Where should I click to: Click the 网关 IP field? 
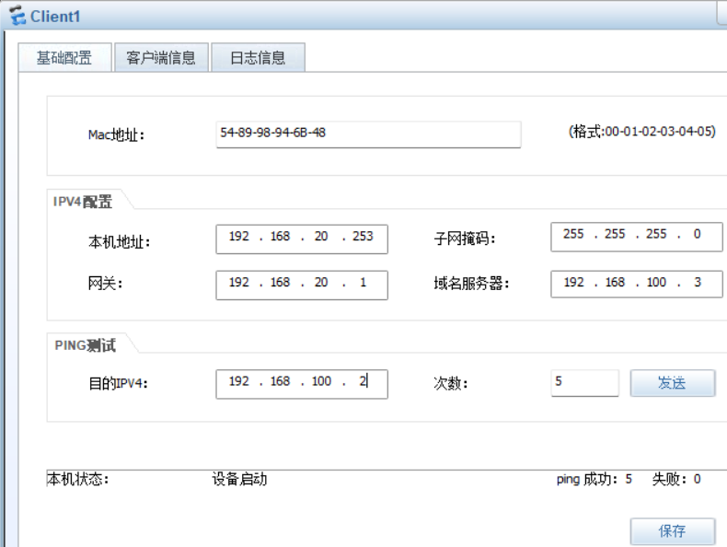click(302, 285)
